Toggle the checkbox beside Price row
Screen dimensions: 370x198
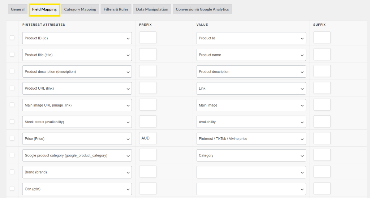12,138
